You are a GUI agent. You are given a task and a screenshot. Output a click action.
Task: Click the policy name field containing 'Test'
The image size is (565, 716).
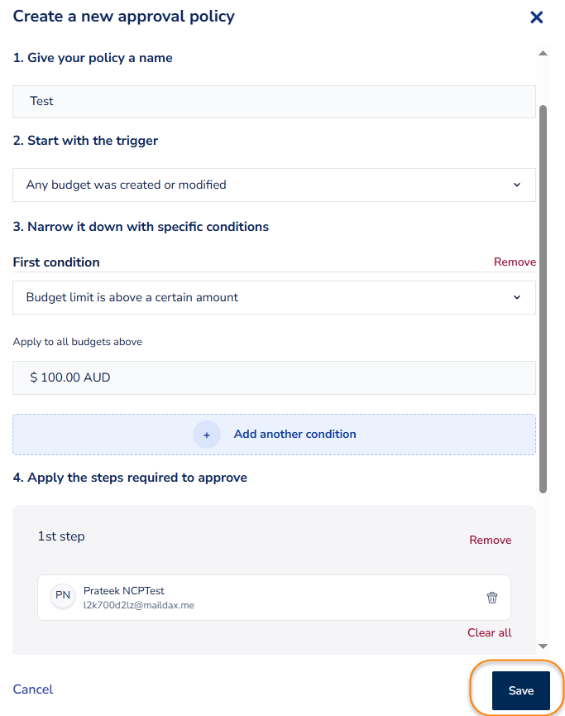tap(274, 101)
